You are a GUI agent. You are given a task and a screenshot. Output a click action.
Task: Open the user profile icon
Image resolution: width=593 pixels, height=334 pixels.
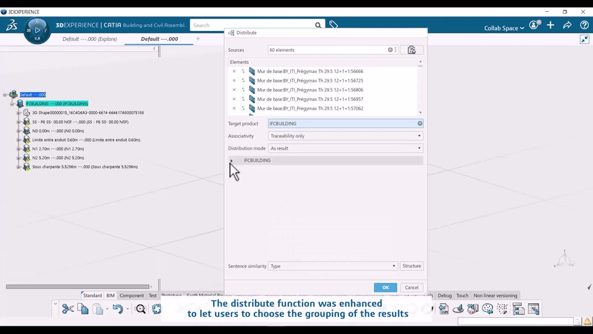(534, 25)
